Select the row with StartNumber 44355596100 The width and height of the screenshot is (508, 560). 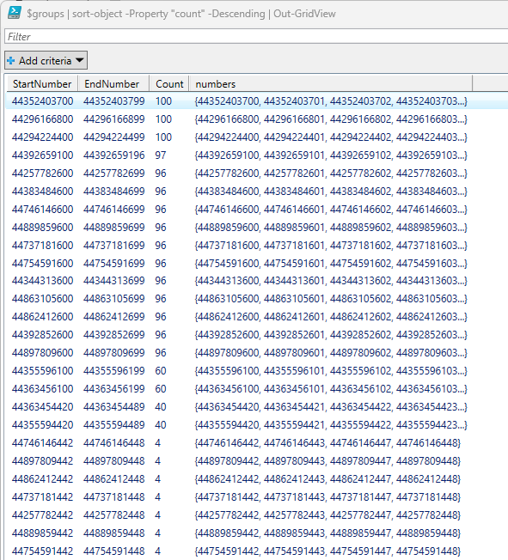pyautogui.click(x=257, y=371)
